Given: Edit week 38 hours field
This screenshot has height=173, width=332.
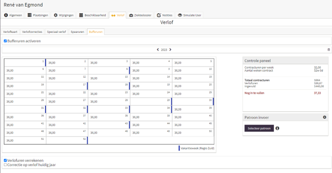Looking at the screenshot, I should pyautogui.click(x=109, y=117).
